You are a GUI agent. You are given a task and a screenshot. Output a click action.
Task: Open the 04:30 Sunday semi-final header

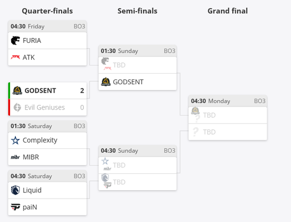pos(138,150)
